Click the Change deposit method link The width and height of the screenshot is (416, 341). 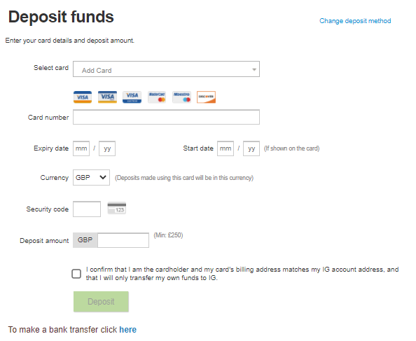(x=355, y=21)
